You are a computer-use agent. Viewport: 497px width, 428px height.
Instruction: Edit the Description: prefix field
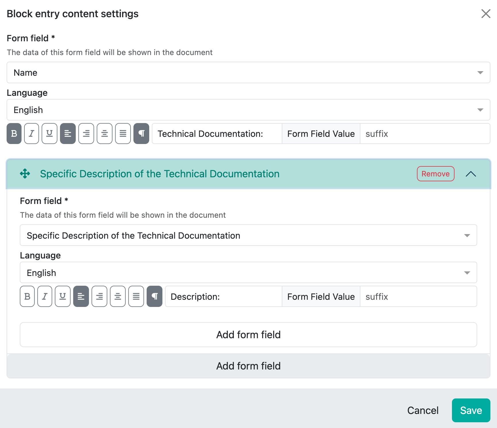coord(224,297)
